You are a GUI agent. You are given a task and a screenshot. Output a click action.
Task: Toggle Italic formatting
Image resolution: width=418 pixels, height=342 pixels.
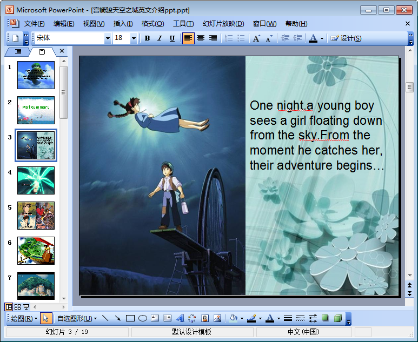pos(160,38)
